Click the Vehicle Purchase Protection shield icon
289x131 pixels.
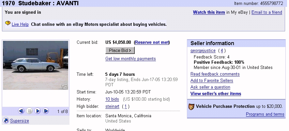point(191,106)
